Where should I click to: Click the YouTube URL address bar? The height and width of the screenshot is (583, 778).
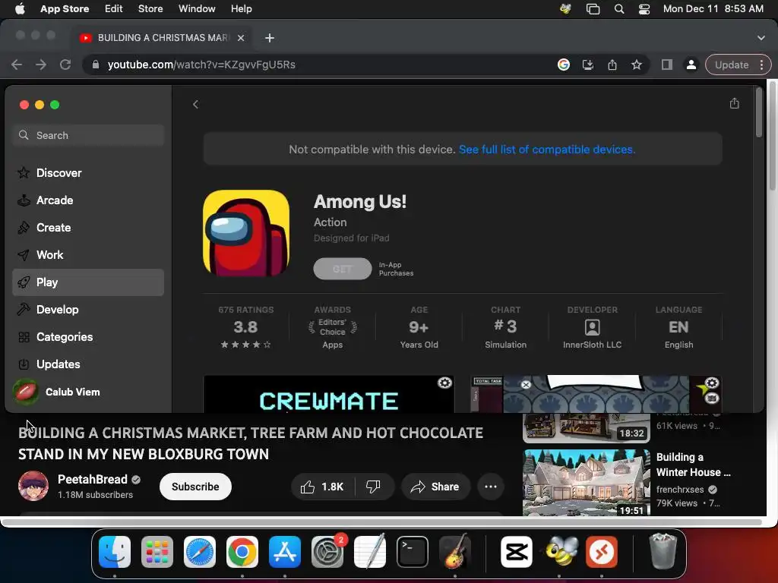coord(318,65)
